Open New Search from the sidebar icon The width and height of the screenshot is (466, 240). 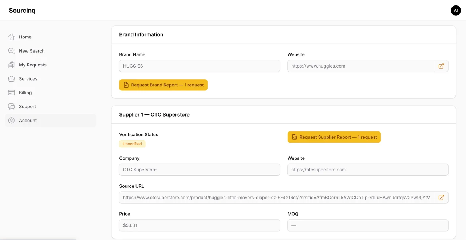pos(11,51)
